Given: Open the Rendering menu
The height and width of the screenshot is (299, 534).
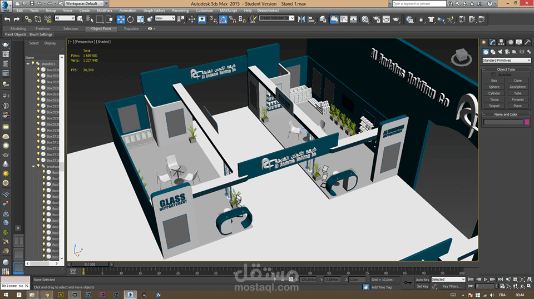Looking at the screenshot, I should click(180, 11).
